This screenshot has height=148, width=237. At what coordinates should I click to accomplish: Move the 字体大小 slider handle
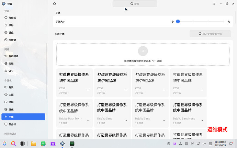(178, 22)
